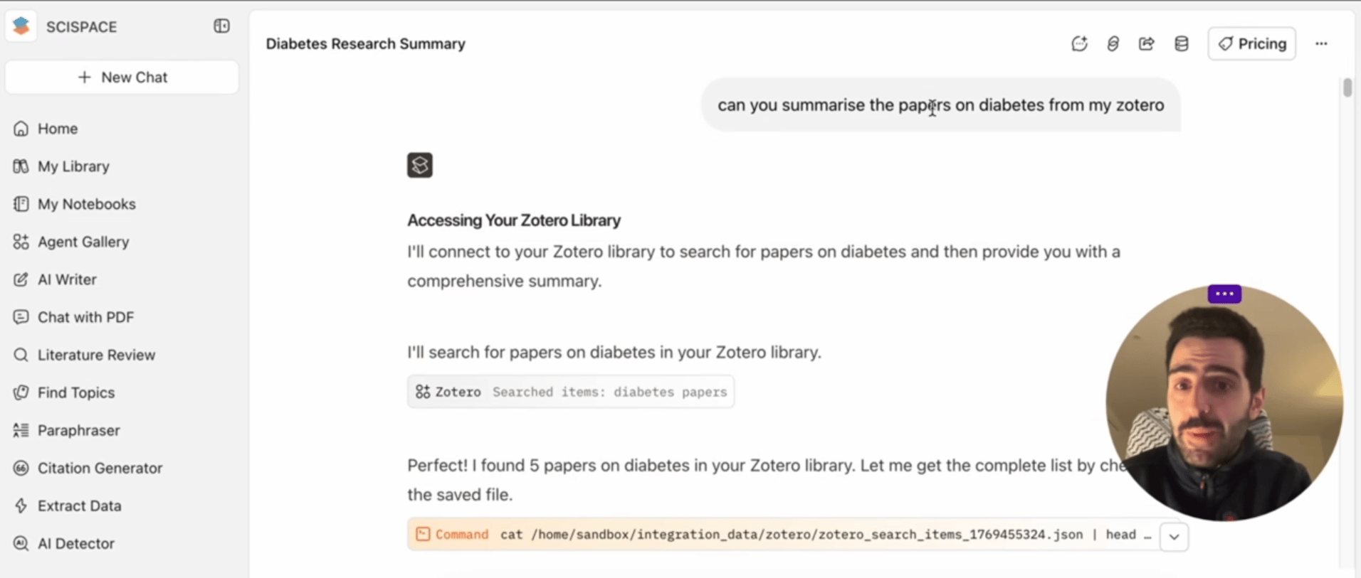Toggle the sidebar collapse panel button
The image size is (1361, 578).
coord(221,26)
